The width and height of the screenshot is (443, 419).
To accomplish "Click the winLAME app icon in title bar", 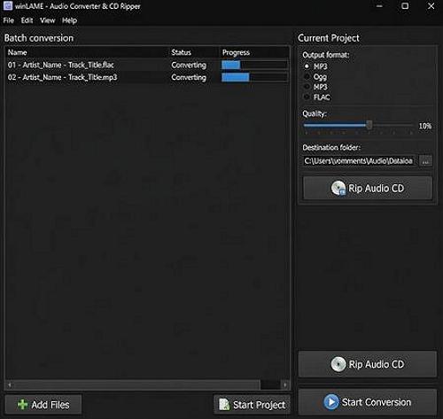I will click(8, 5).
